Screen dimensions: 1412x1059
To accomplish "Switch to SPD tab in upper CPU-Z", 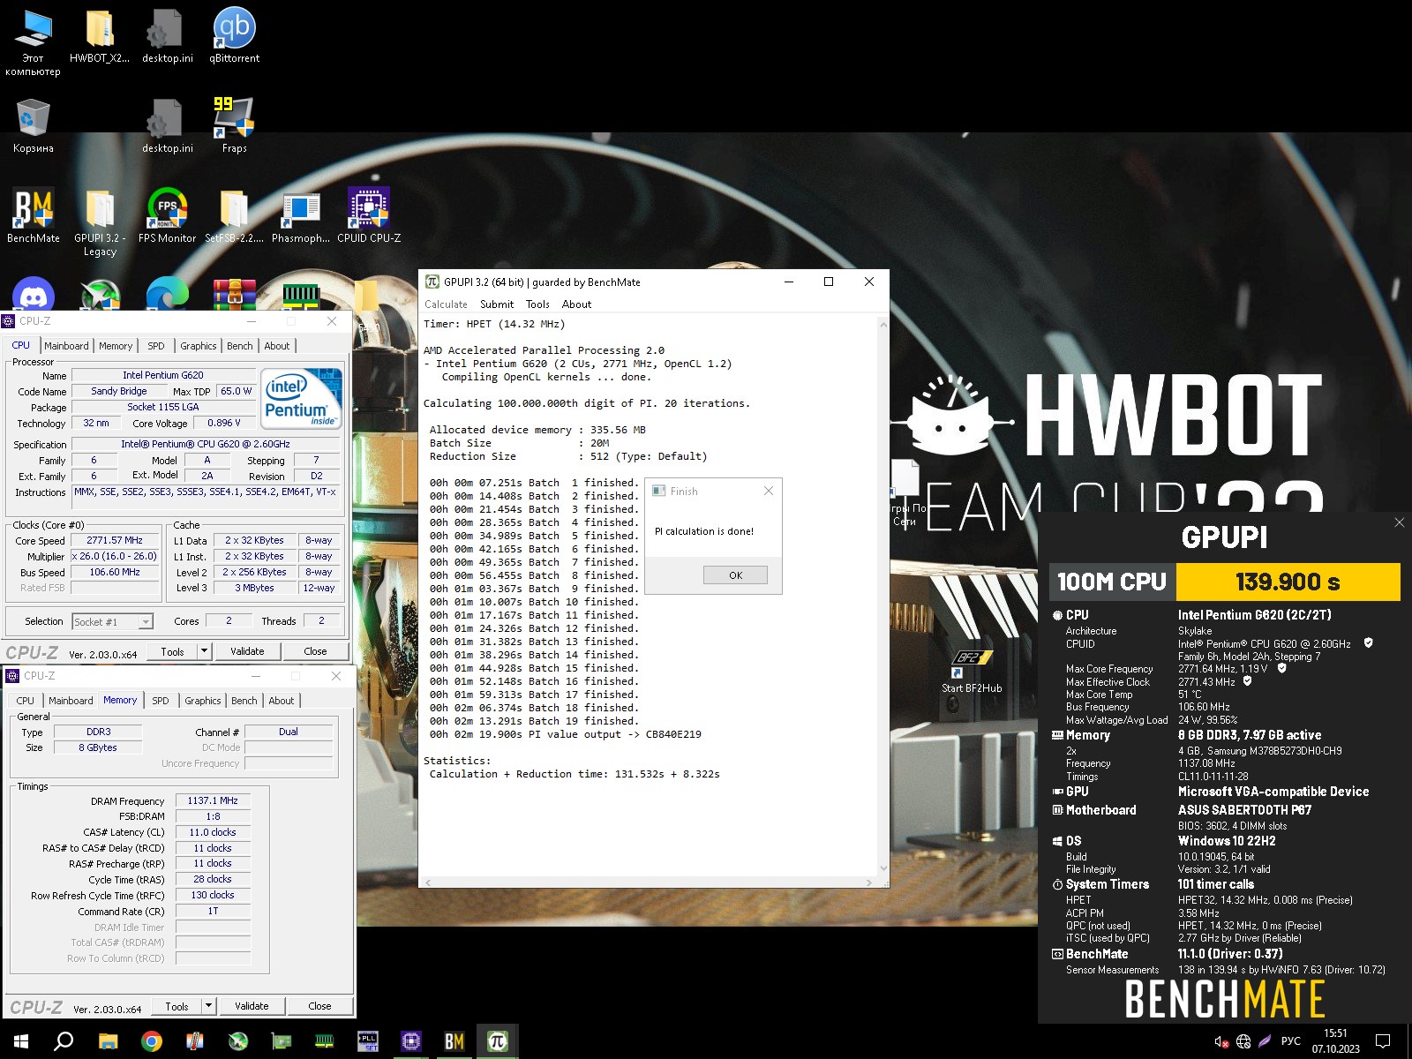I will 156,346.
